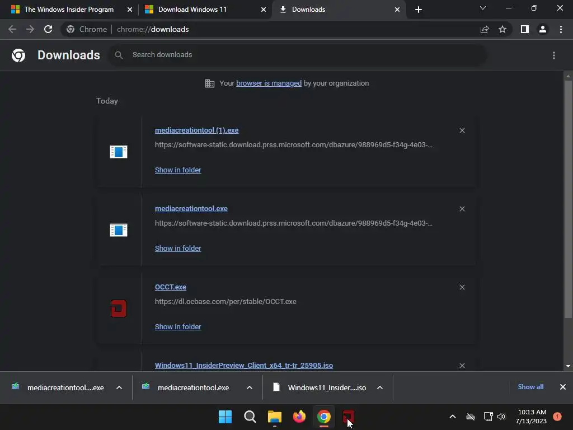Bookmark this page with the star icon
573x430 pixels.
502,29
